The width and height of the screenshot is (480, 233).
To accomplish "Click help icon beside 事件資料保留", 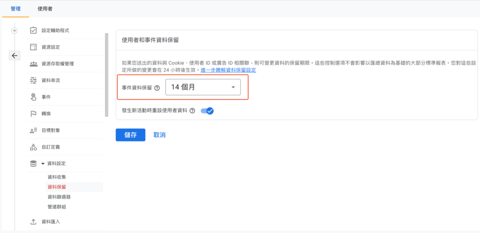I will 157,88.
